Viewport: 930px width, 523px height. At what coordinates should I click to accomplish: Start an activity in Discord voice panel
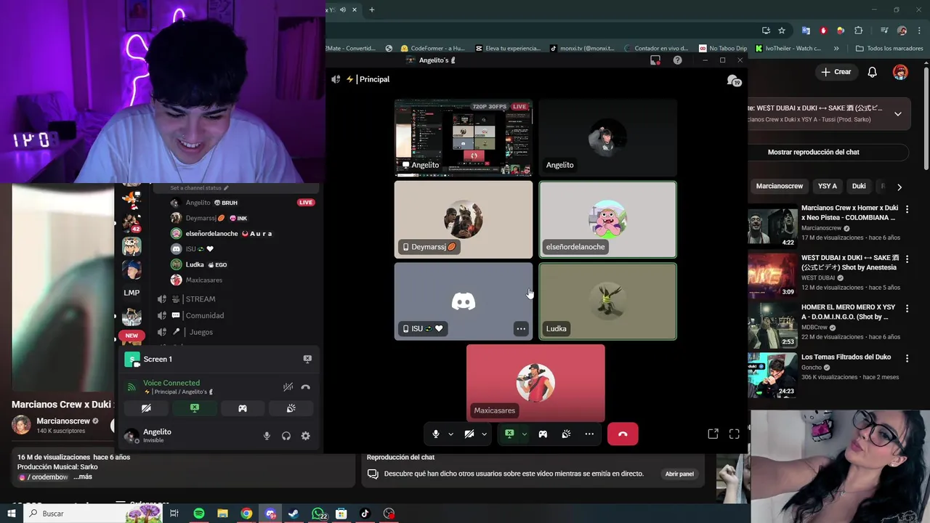click(x=243, y=408)
